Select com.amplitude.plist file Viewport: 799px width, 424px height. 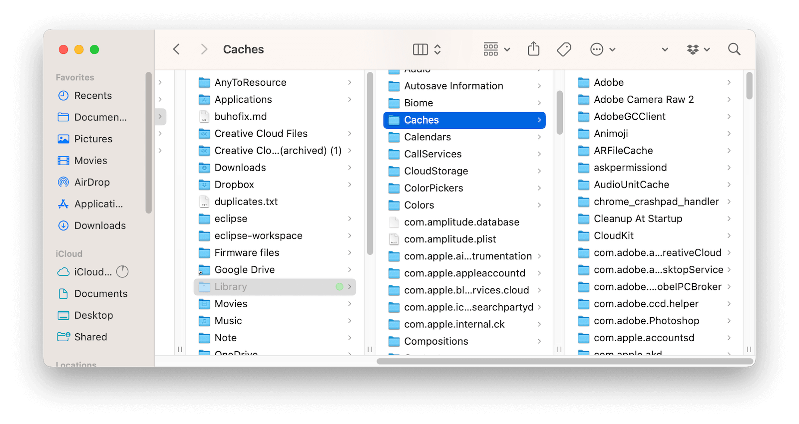(464, 239)
